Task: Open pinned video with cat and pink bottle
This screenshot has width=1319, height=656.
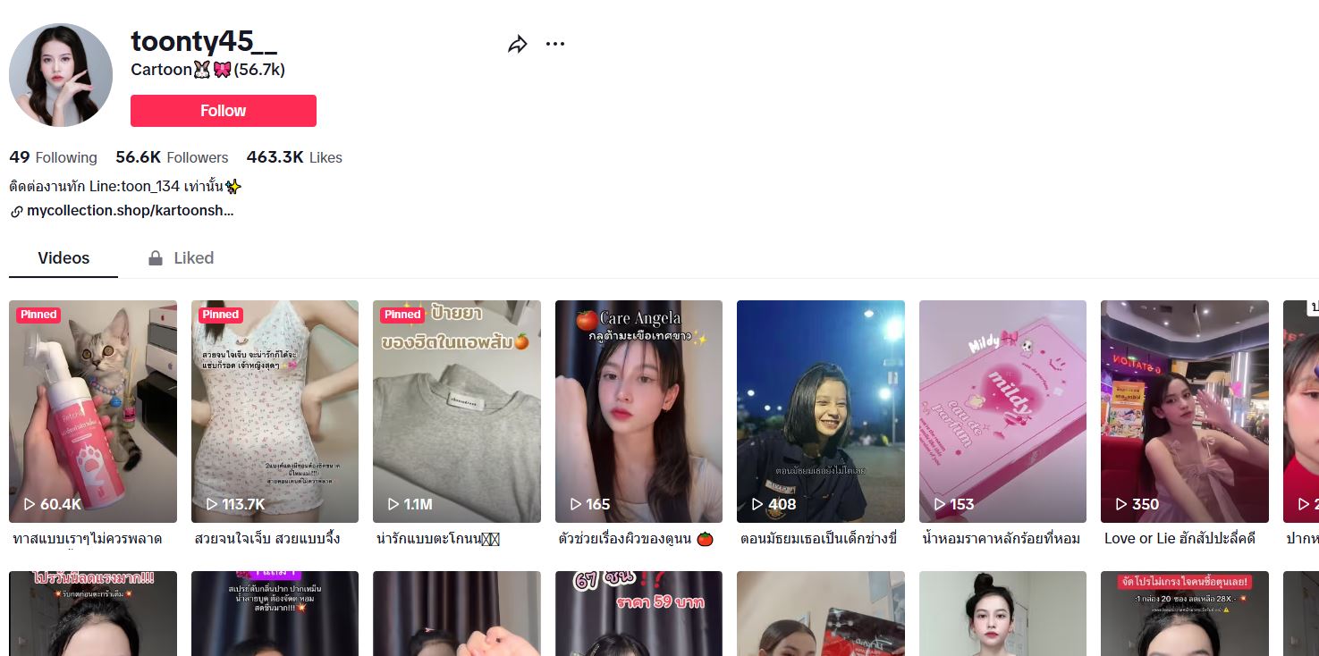Action: point(93,411)
